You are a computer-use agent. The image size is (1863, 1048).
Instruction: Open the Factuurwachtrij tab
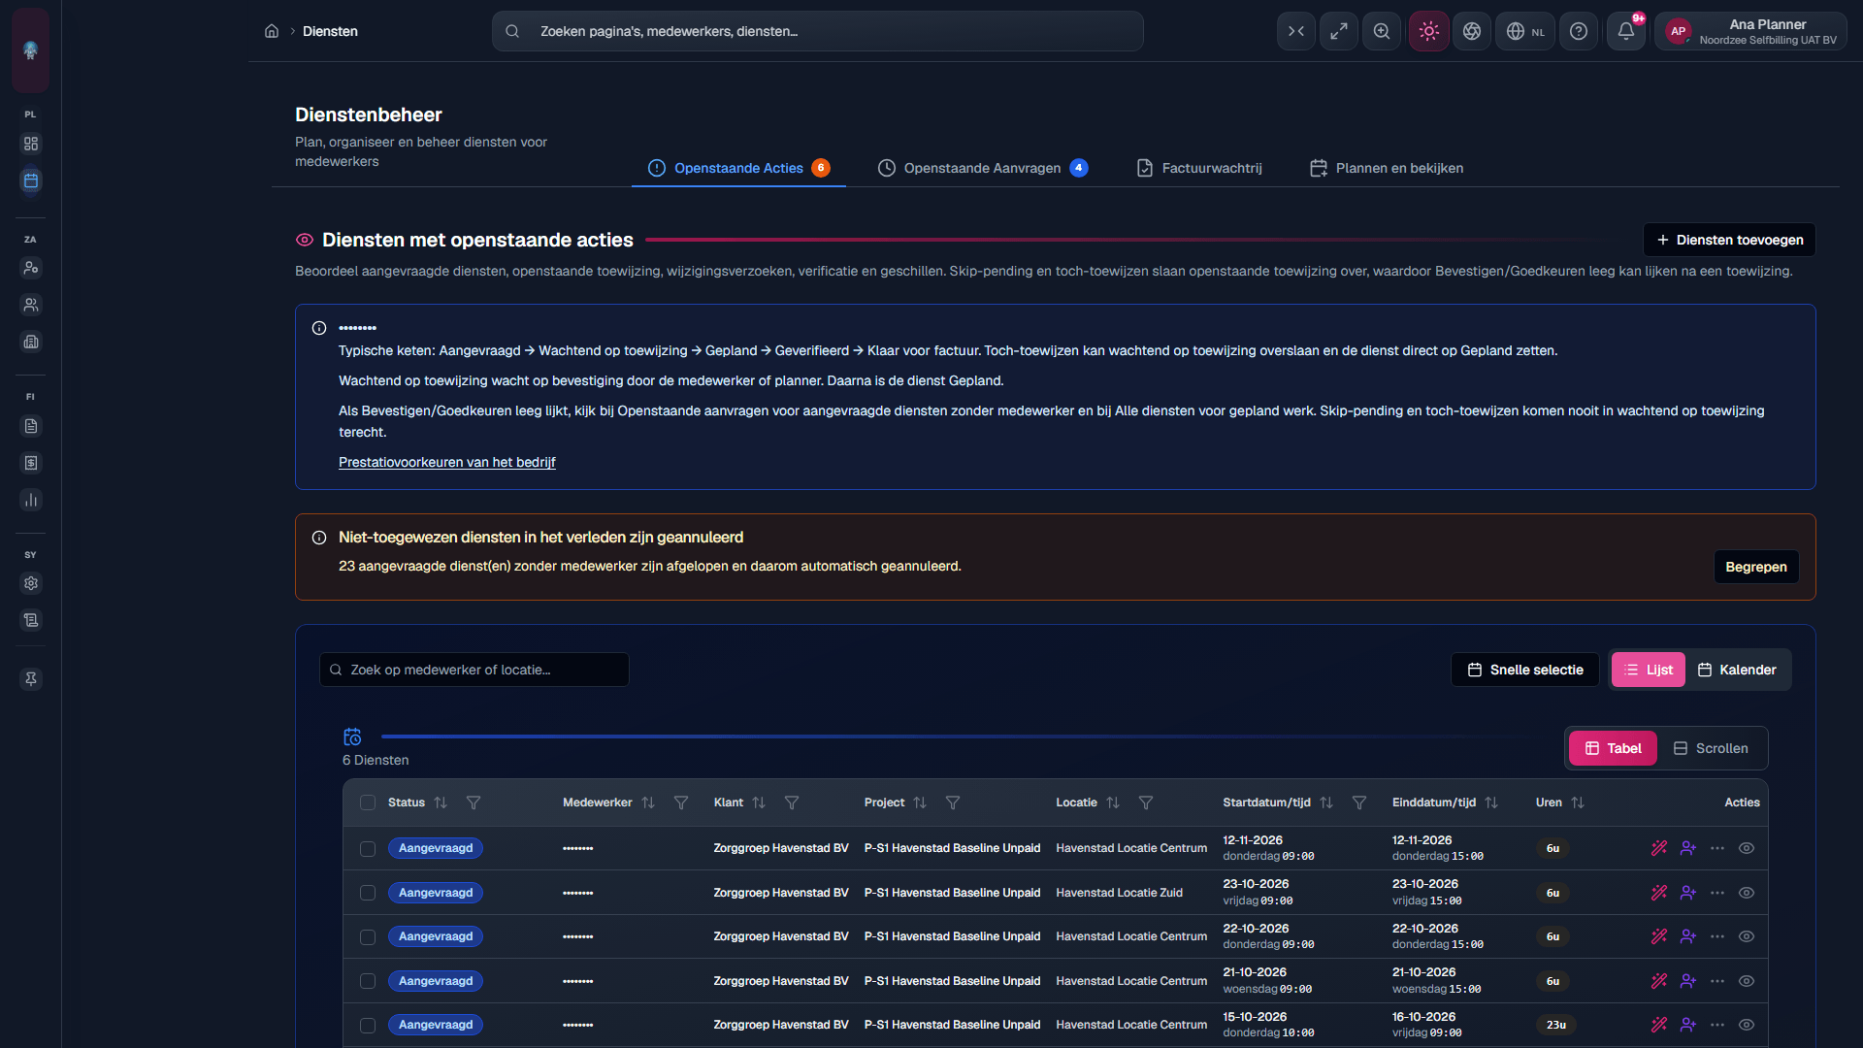pyautogui.click(x=1199, y=168)
